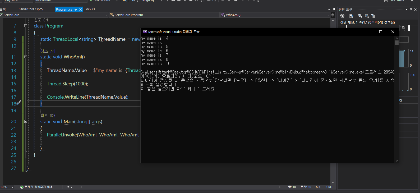The image size is (420, 193).
Task: Zoom in on the diagnostics timeline
Action: click(360, 16)
